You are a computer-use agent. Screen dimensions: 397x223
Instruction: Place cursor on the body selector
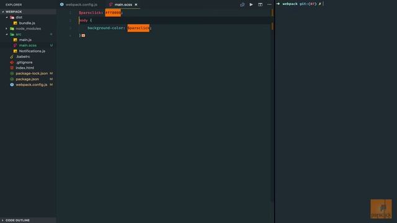[83, 20]
